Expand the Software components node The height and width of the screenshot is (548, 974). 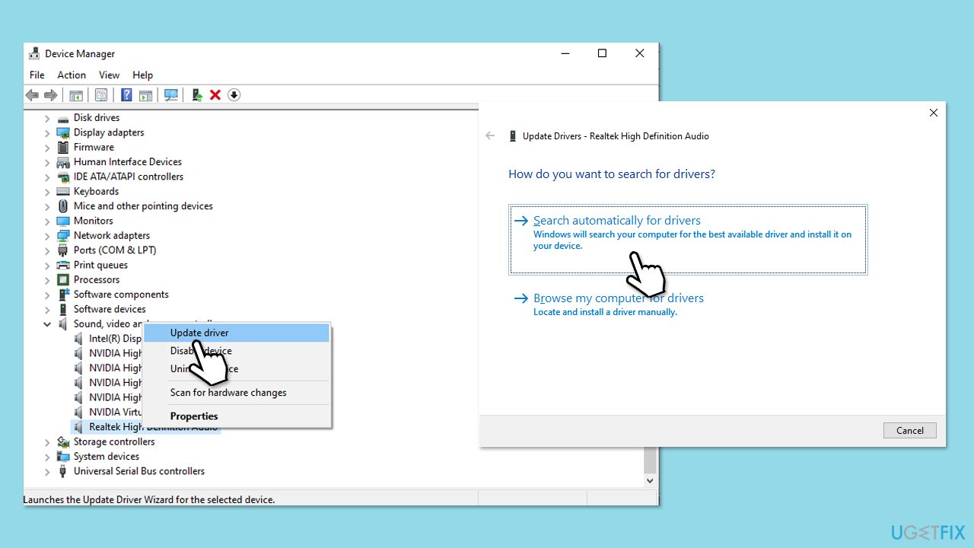coord(47,295)
